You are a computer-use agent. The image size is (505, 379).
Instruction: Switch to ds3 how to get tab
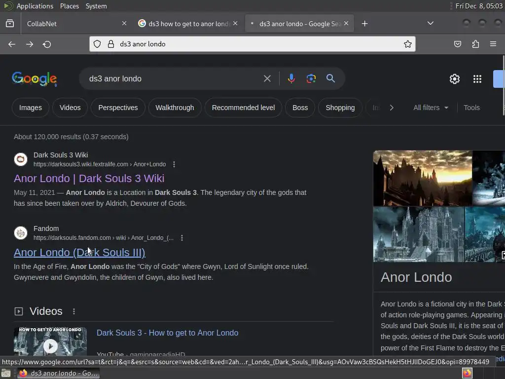pos(188,24)
